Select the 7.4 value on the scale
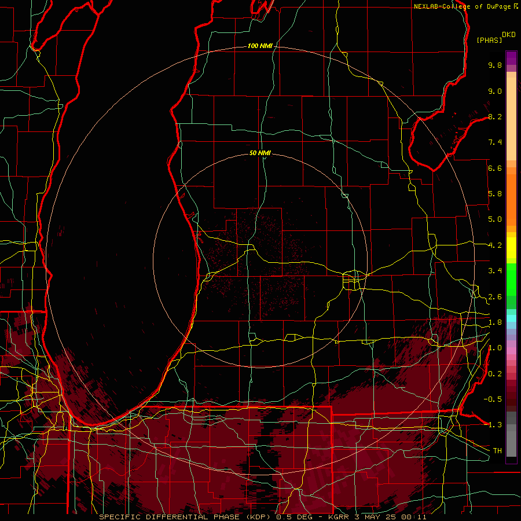Image resolution: width=521 pixels, height=521 pixels. (x=495, y=142)
